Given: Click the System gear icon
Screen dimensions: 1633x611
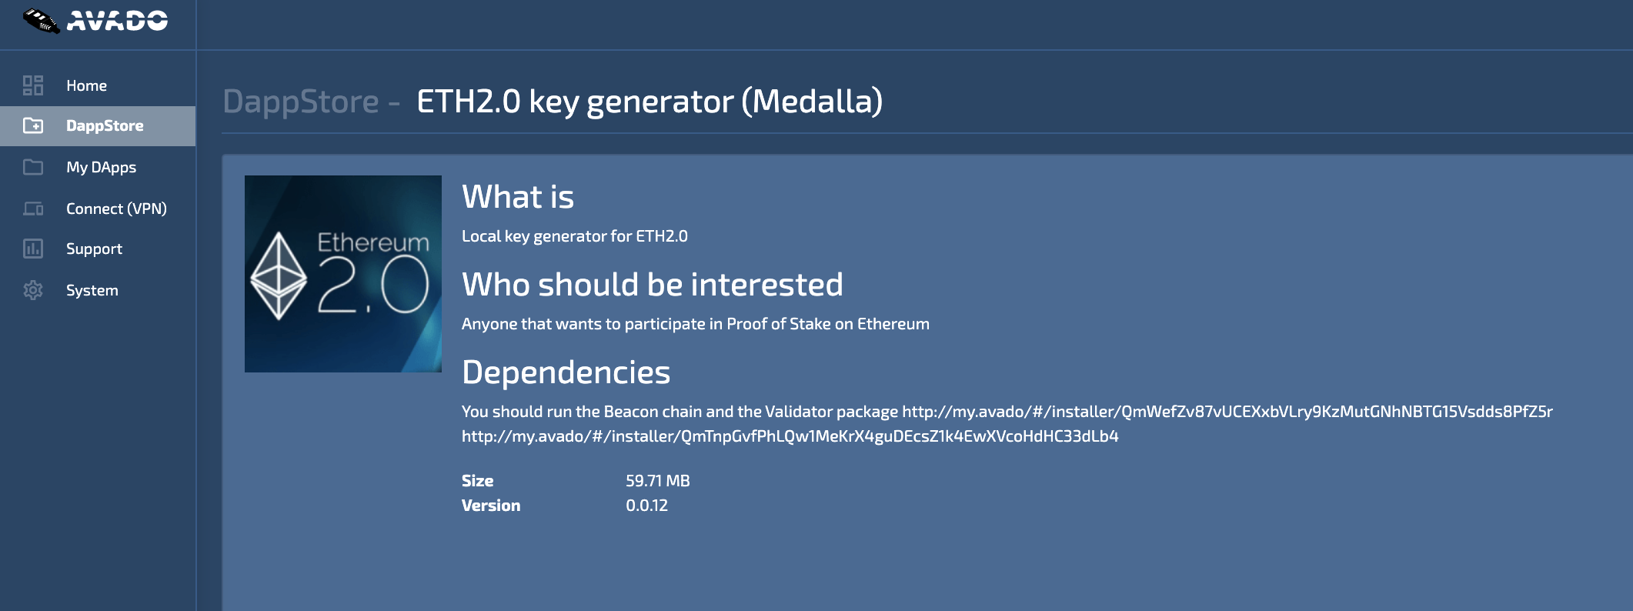Looking at the screenshot, I should [x=33, y=290].
